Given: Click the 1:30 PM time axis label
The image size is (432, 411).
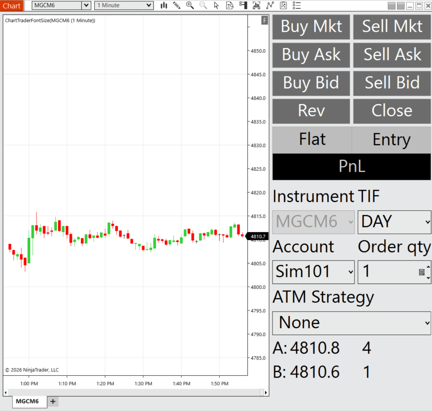Looking at the screenshot, I should [x=143, y=384].
